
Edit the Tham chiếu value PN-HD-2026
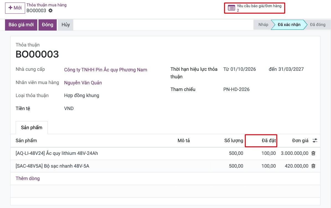pyautogui.click(x=236, y=89)
